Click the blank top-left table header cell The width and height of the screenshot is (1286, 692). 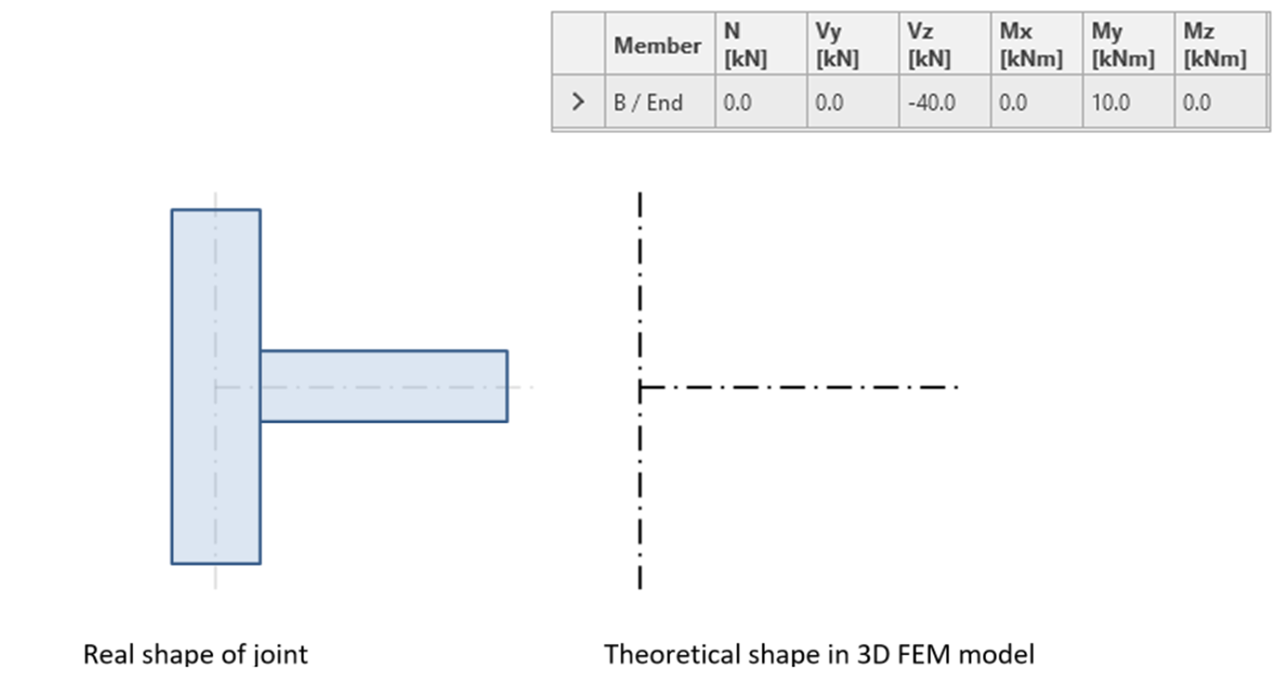tap(578, 44)
